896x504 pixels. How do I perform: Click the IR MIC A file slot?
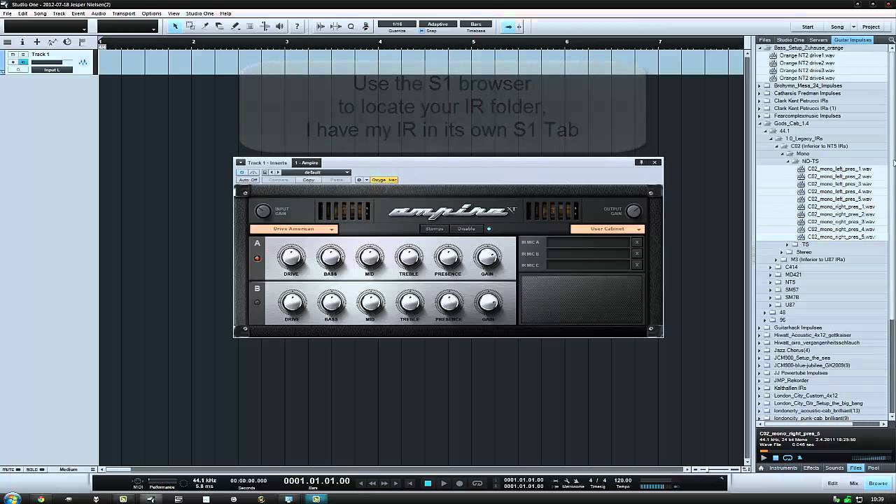pyautogui.click(x=588, y=242)
